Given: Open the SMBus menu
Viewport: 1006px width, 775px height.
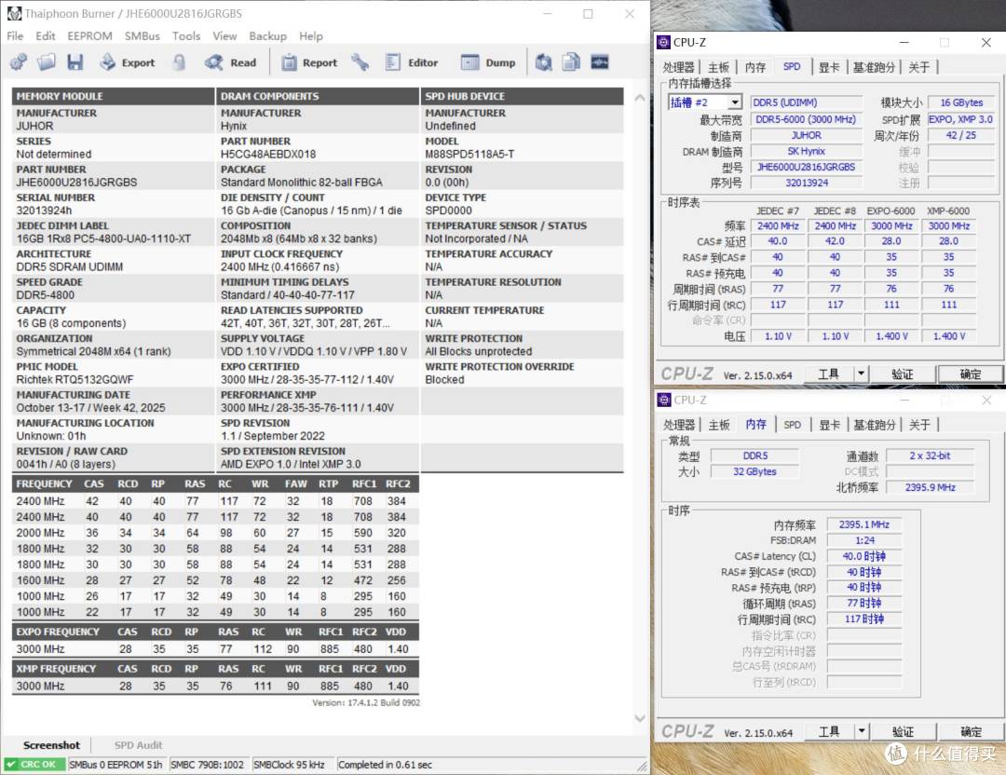Looking at the screenshot, I should pos(142,36).
